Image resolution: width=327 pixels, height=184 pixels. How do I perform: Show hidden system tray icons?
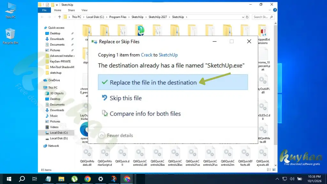(277, 179)
